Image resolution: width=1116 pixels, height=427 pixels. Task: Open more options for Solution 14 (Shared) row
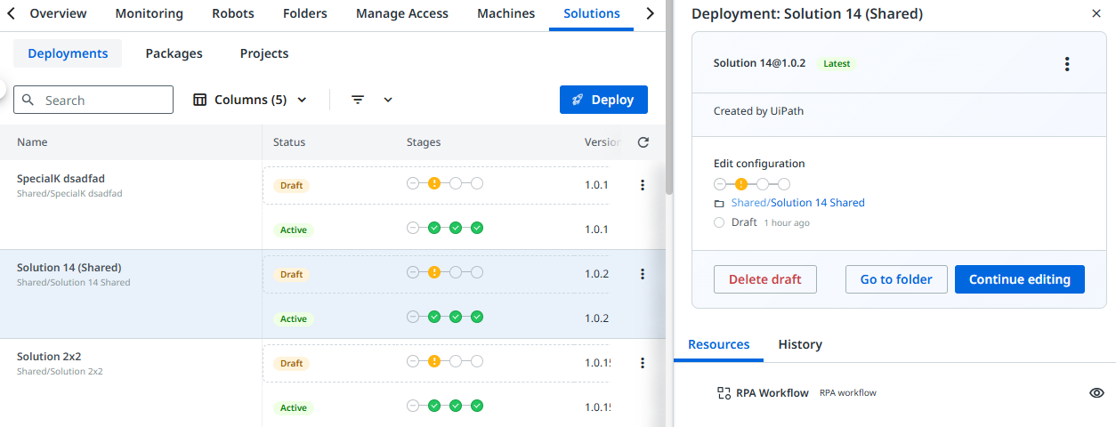(643, 274)
